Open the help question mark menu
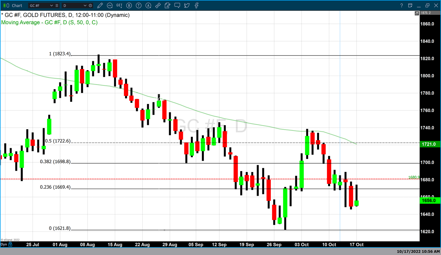Screen dimensions: 441x255 pyautogui.click(x=401, y=5)
